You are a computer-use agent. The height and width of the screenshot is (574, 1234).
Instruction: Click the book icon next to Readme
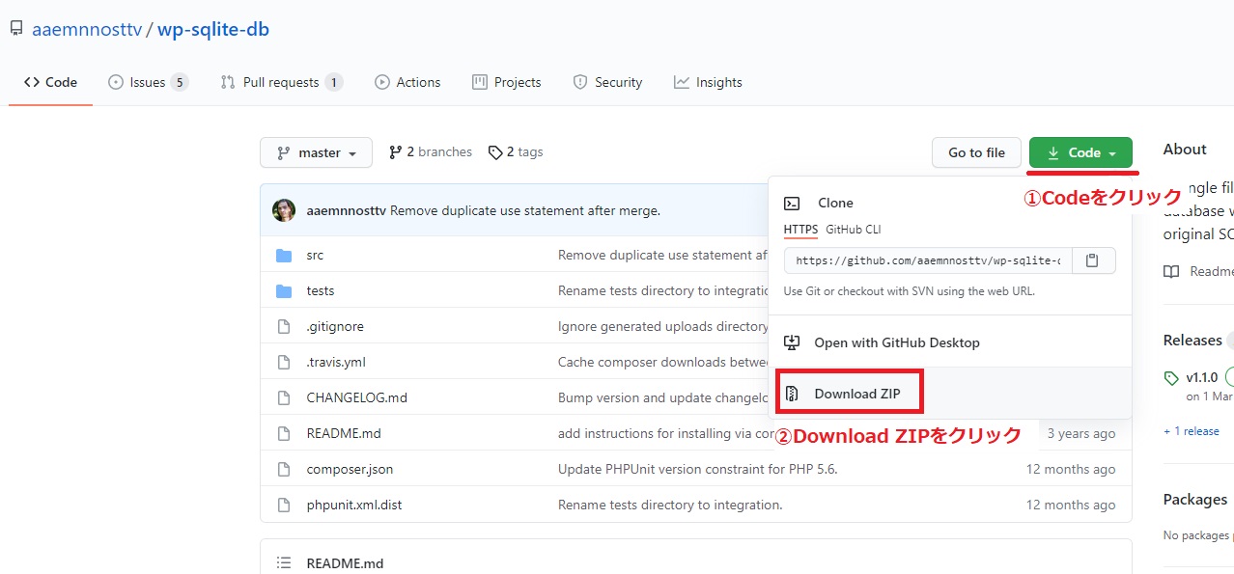pos(1171,272)
